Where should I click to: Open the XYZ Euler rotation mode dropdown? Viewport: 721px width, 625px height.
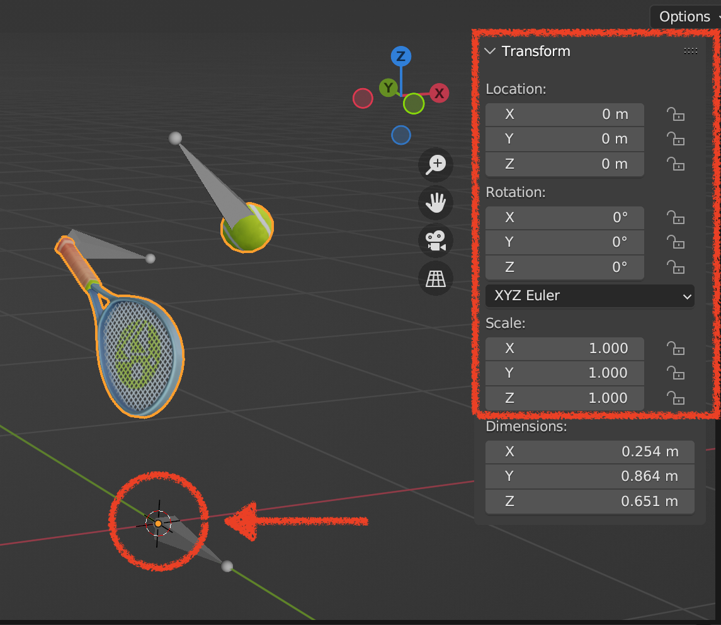[x=589, y=296]
